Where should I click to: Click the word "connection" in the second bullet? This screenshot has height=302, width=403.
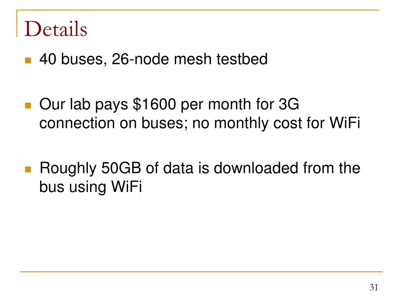click(77, 123)
